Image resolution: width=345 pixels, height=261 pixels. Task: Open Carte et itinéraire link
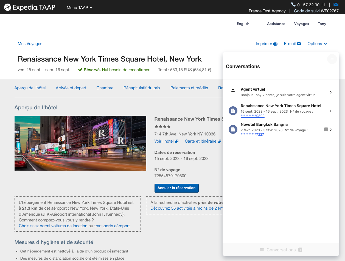pos(201,141)
